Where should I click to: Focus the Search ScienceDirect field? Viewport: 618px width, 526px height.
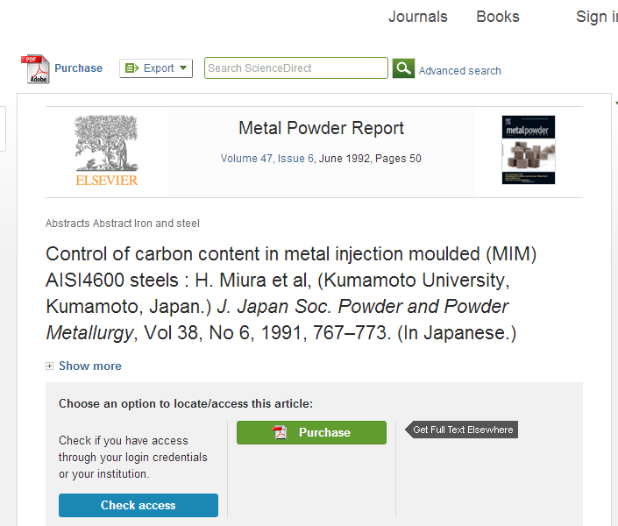pos(295,68)
